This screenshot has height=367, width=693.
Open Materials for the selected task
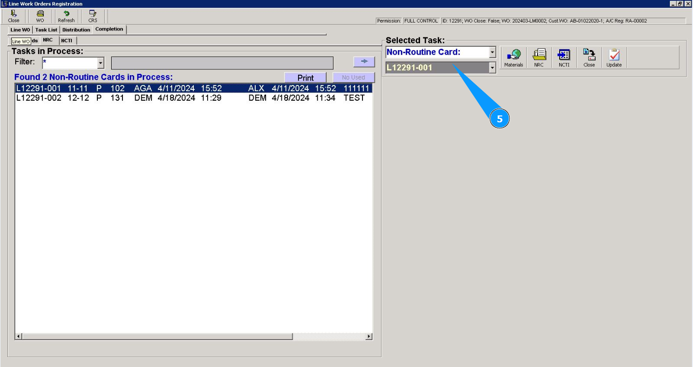click(513, 58)
